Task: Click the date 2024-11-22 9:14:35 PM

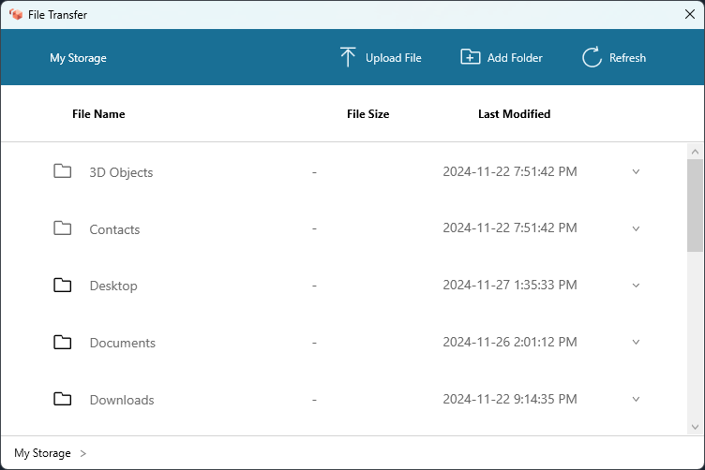Action: tap(510, 399)
